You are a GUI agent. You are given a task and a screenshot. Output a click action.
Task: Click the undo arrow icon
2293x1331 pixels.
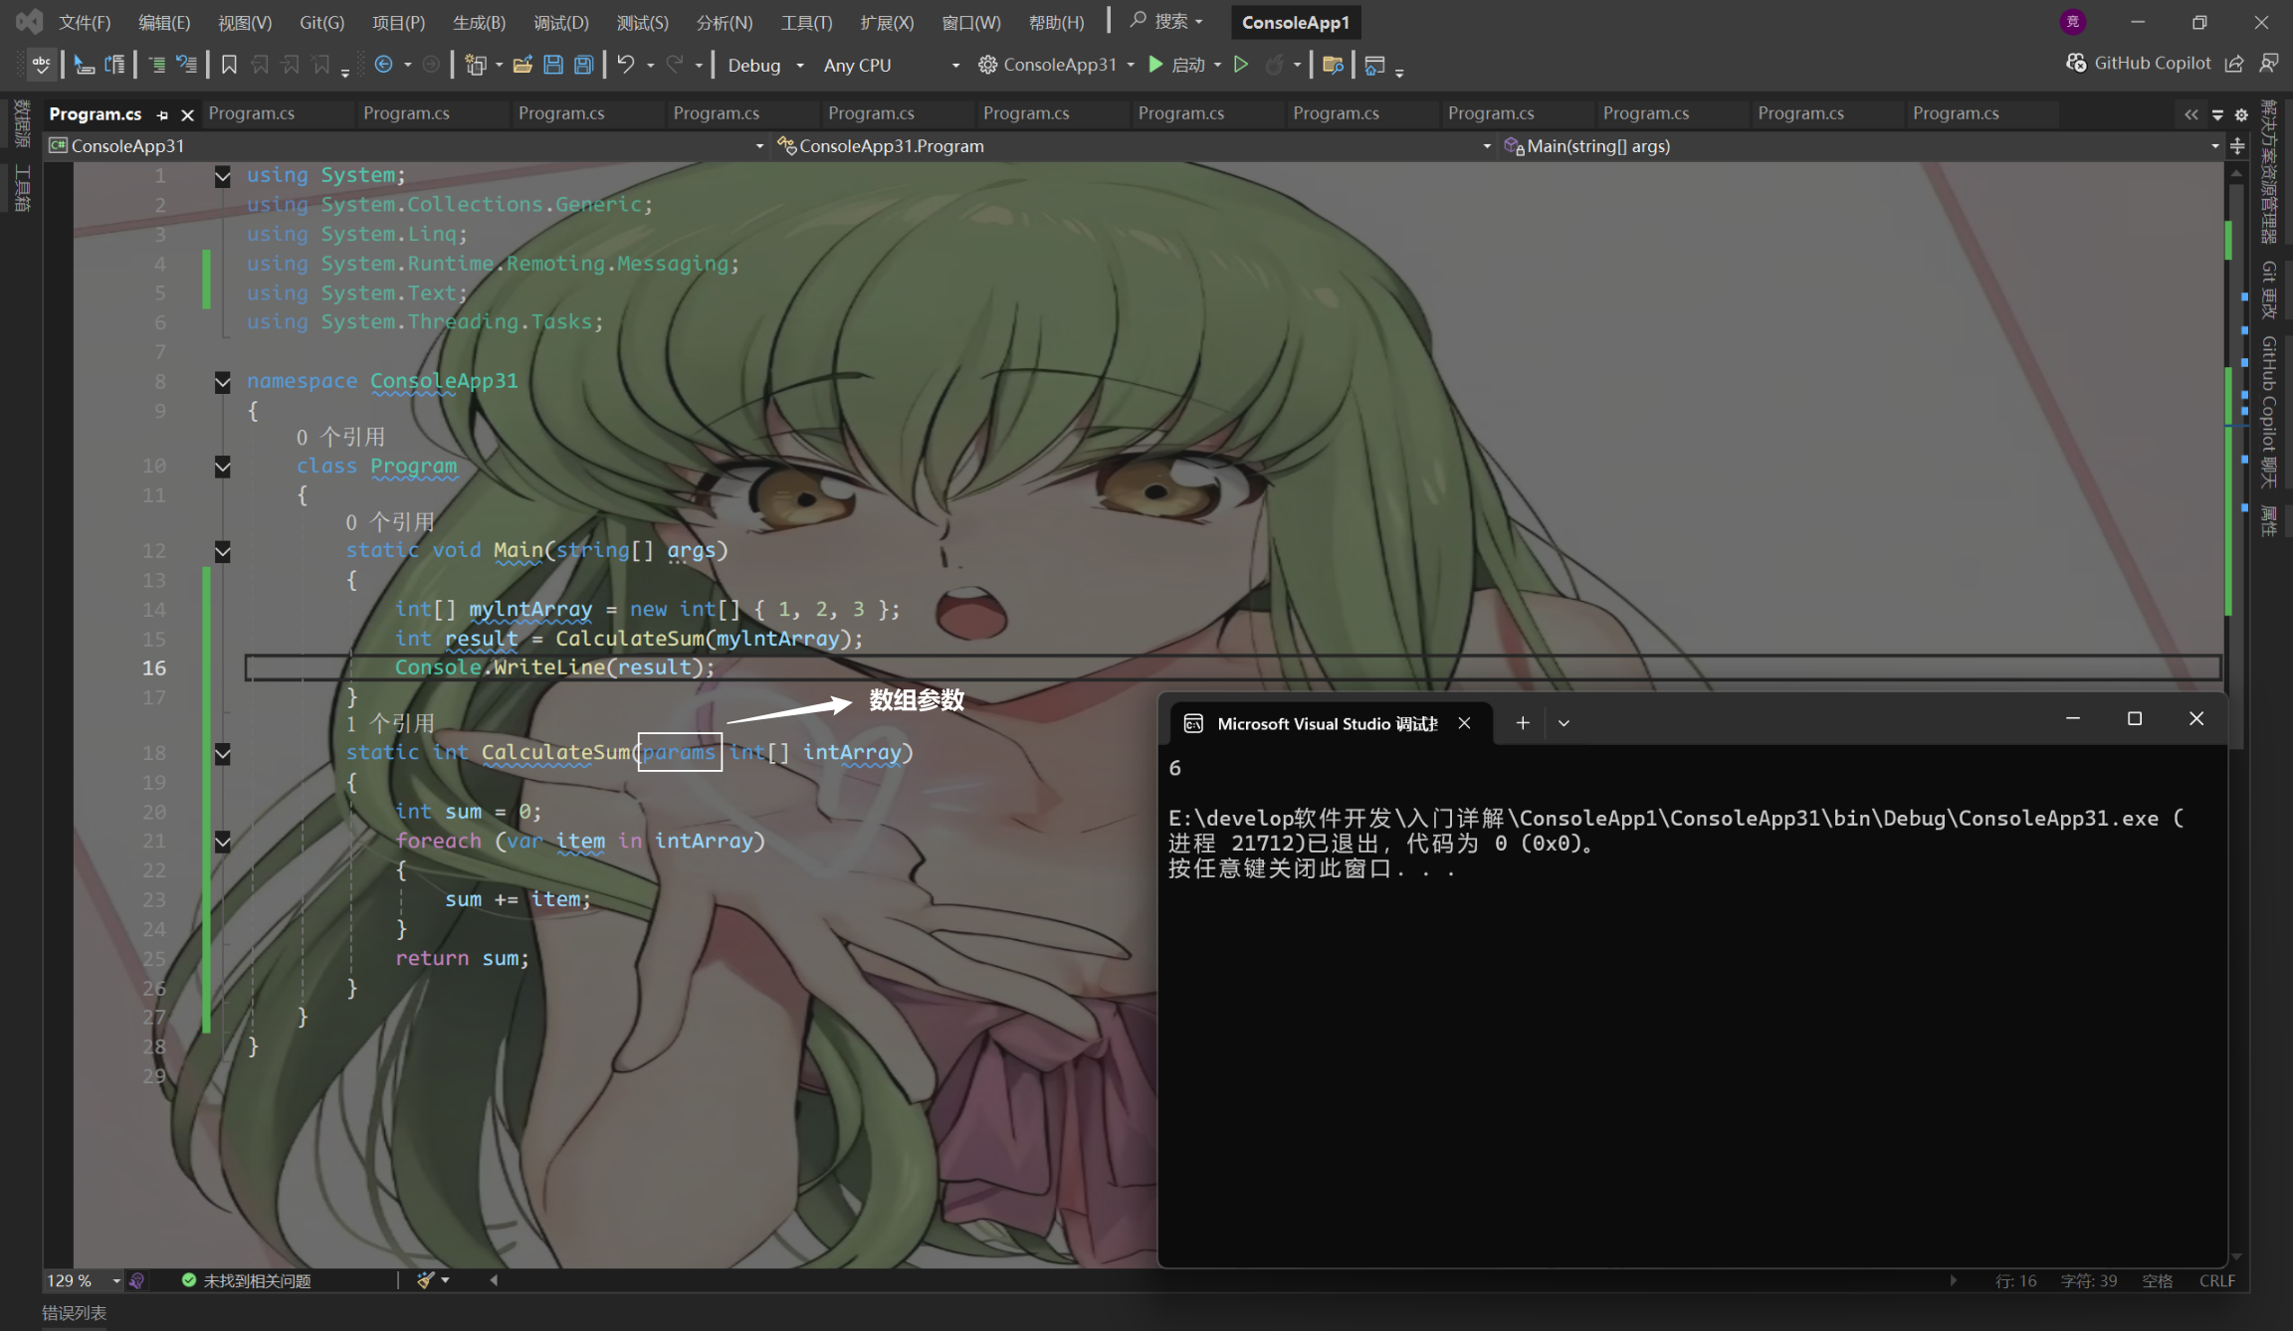click(625, 65)
